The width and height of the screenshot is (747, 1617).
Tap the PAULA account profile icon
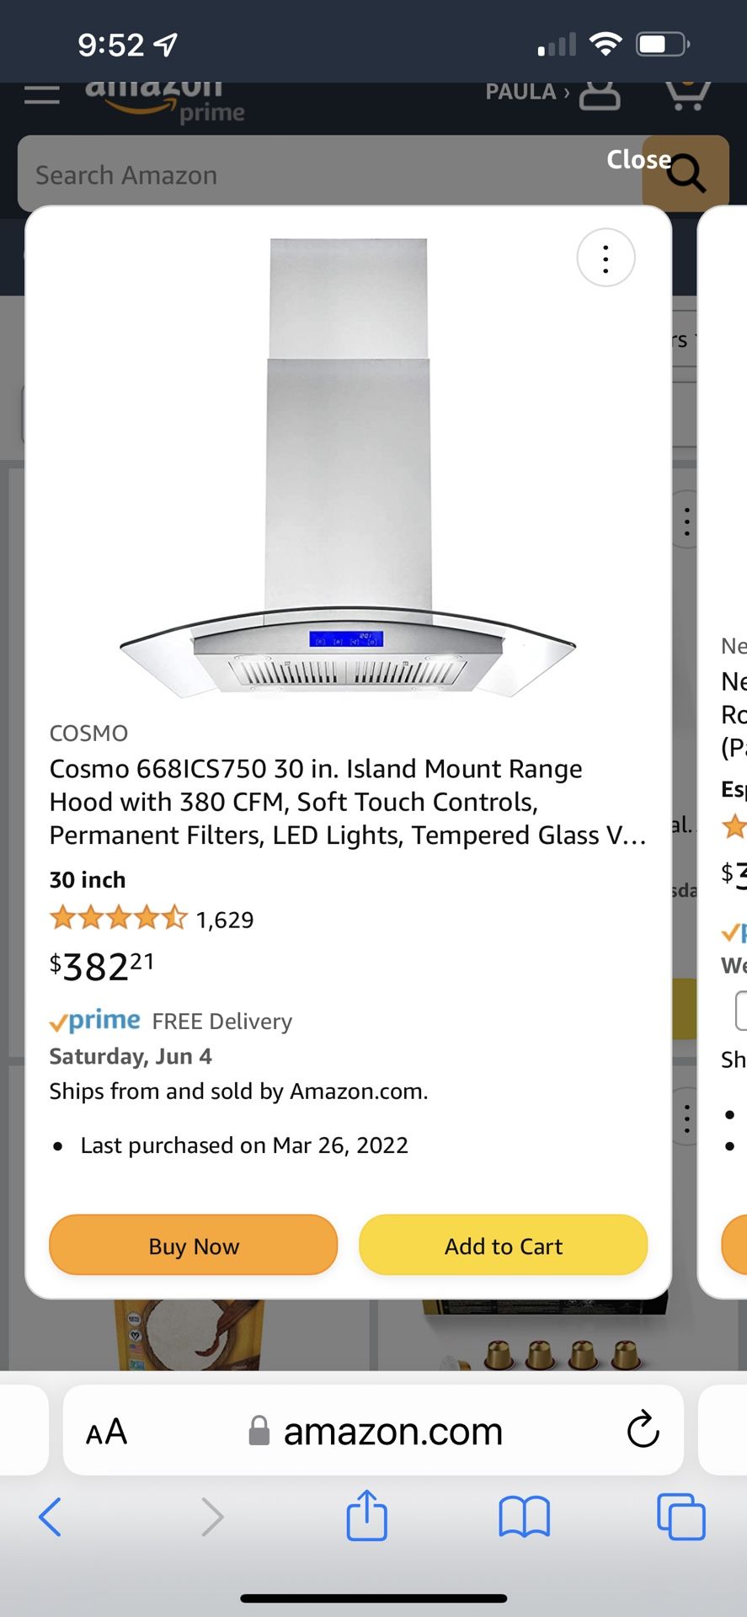(x=600, y=93)
